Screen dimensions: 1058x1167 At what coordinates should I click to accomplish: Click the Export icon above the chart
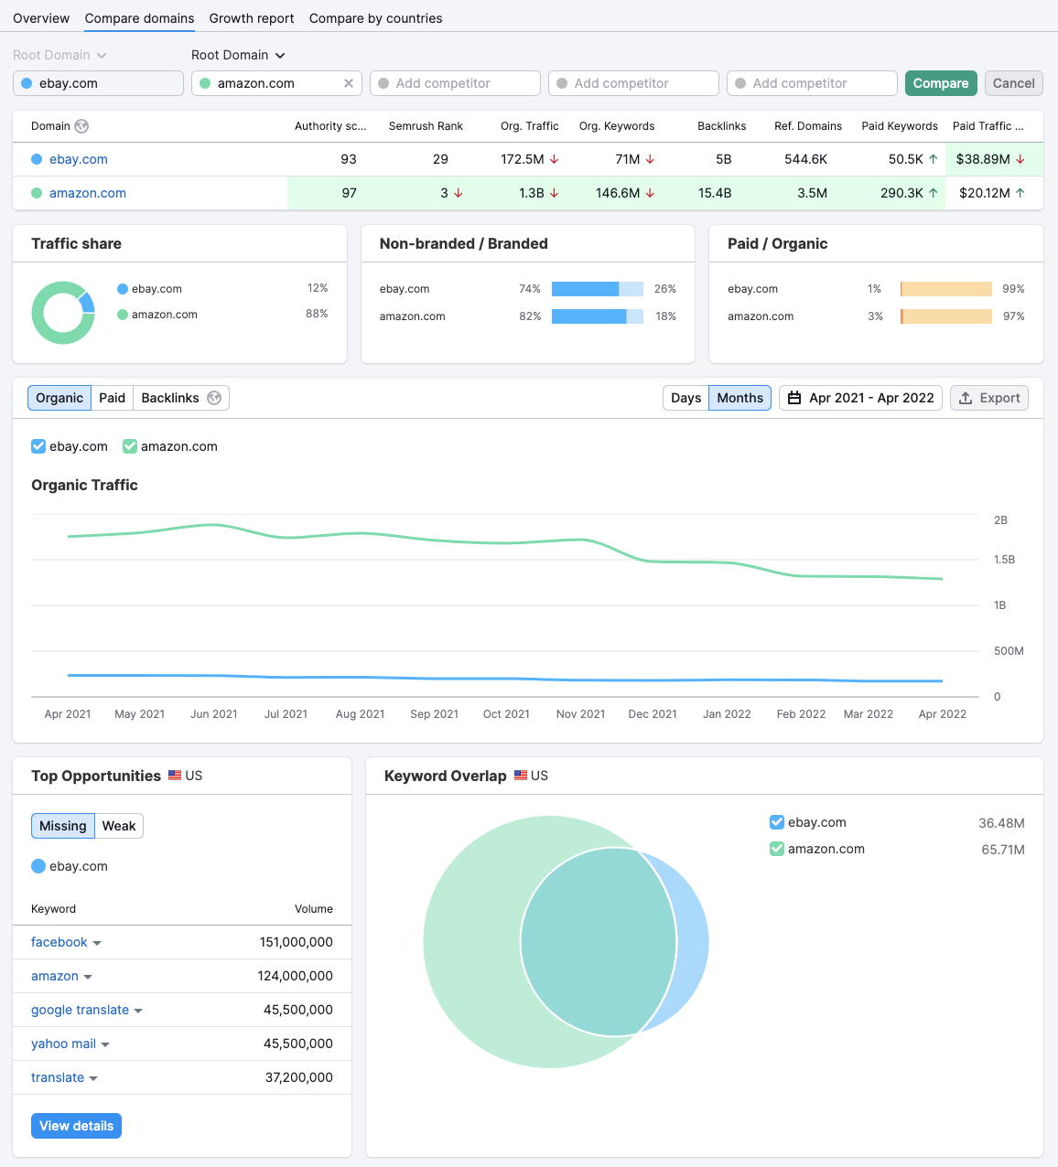[x=967, y=398]
